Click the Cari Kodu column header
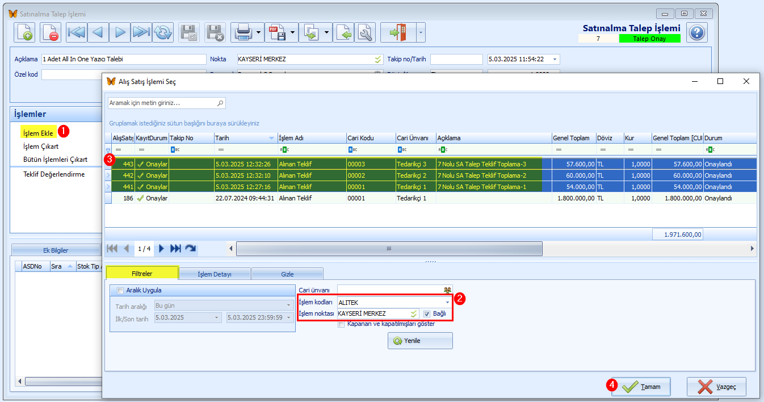This screenshot has width=764, height=402. [x=371, y=138]
